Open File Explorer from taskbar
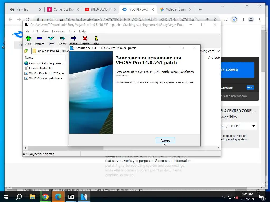This screenshot has height=202, width=270. (x=32, y=197)
